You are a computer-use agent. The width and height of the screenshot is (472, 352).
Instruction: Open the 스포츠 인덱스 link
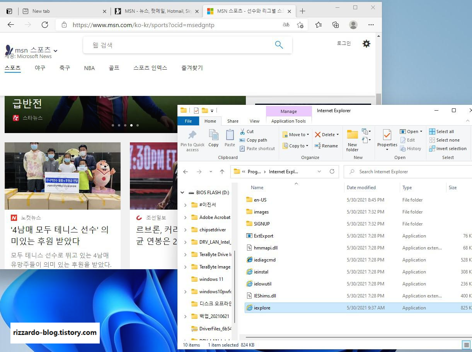pyautogui.click(x=150, y=68)
